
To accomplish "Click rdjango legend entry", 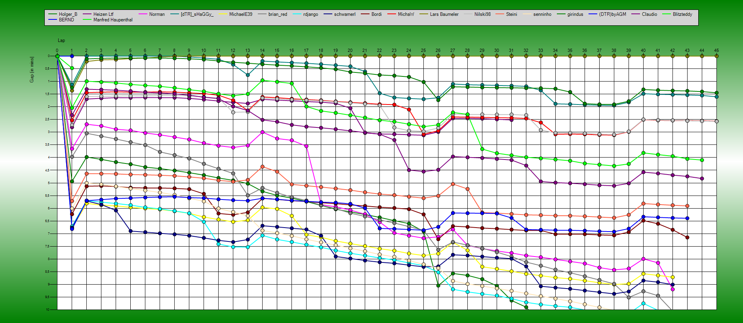I will pos(311,14).
